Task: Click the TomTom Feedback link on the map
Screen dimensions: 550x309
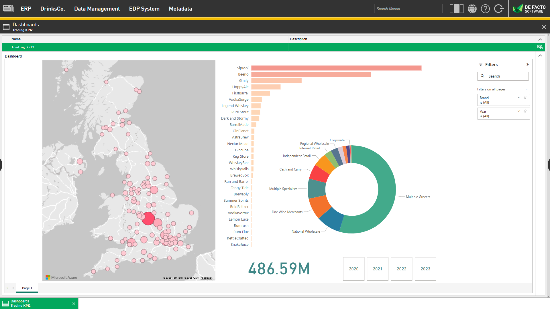Action: pyautogui.click(x=206, y=278)
